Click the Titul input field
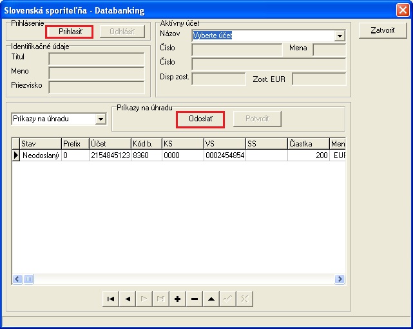This screenshot has width=413, height=329. coord(97,59)
